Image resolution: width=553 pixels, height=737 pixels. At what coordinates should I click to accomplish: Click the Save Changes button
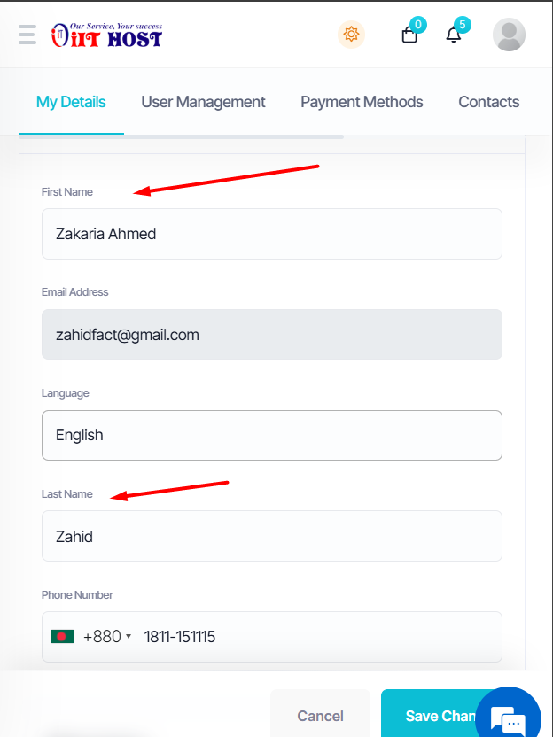click(x=440, y=715)
